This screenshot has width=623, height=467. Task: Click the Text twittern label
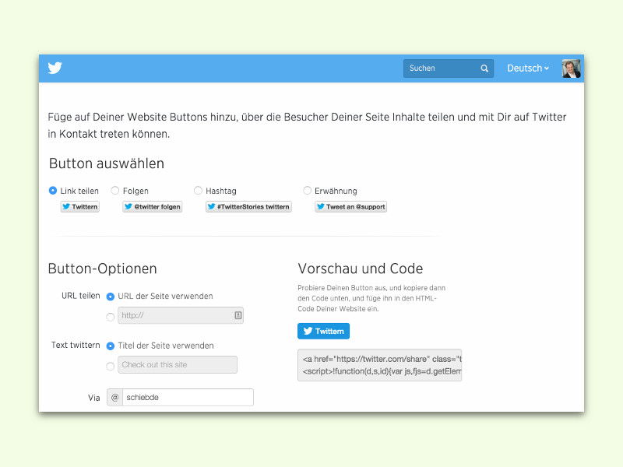coord(76,345)
